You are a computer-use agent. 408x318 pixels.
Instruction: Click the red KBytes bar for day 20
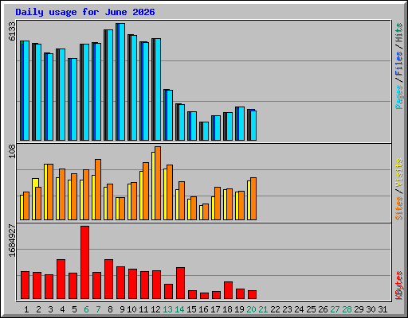253,295
